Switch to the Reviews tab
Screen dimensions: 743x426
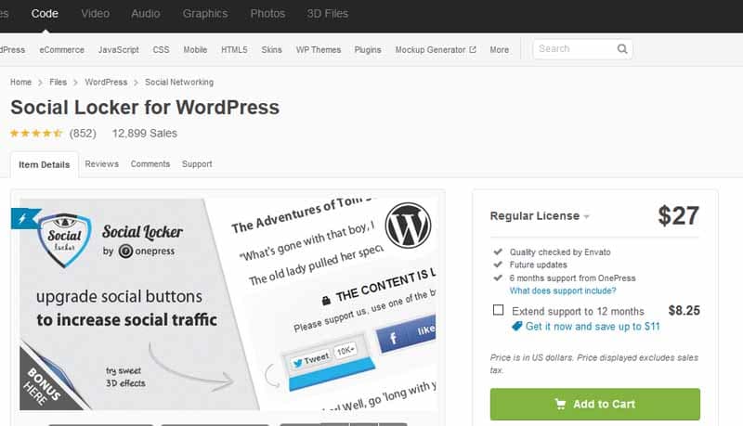tap(102, 163)
